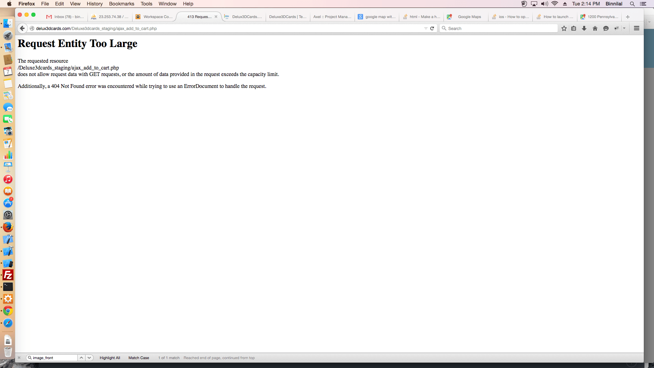Open URL bar history dropdown
Image resolution: width=654 pixels, height=368 pixels.
[426, 28]
